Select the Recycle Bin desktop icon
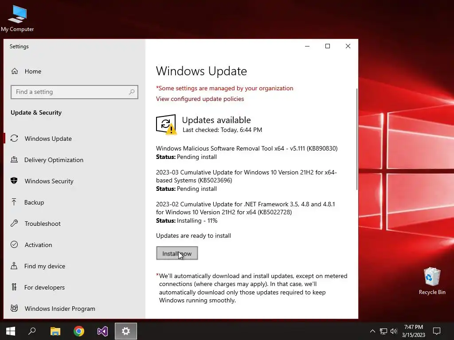Image resolution: width=454 pixels, height=340 pixels. click(432, 281)
